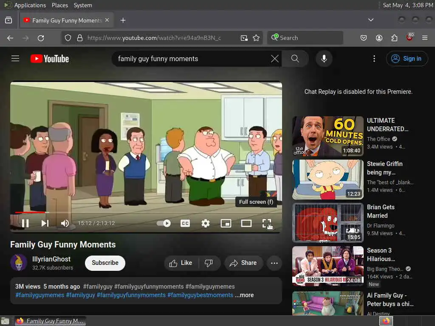Viewport: 435px width, 326px height.
Task: Click the show desktop taskbar icon
Action: 5,321
